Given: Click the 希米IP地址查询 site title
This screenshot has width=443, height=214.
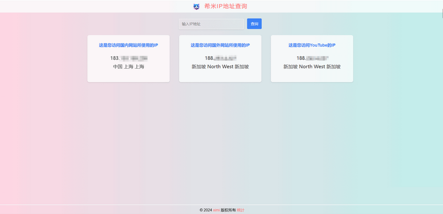Looking at the screenshot, I should tap(226, 6).
